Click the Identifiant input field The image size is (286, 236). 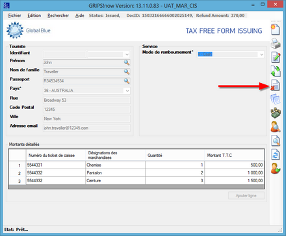pyautogui.click(x=65, y=54)
